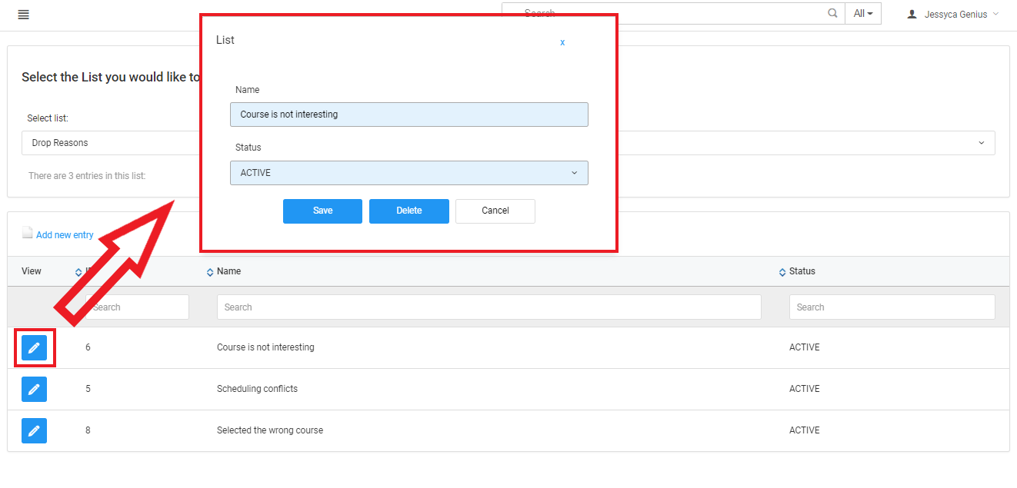The image size is (1017, 488).
Task: Click the Name column search box
Action: (488, 307)
